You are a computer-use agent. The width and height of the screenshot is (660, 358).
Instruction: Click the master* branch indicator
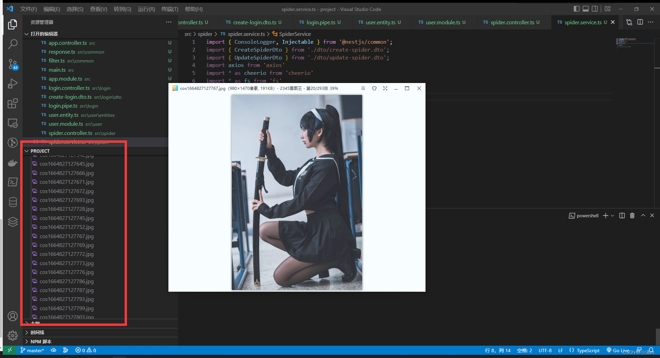[x=33, y=350]
